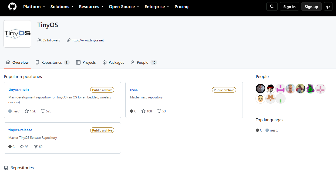Viewport: 336px width, 174px height.
Task: Click 'Master nesc repository' description
Action: click(x=146, y=97)
